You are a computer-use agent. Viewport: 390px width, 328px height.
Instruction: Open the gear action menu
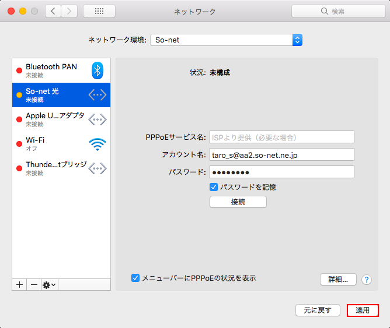[x=49, y=284]
